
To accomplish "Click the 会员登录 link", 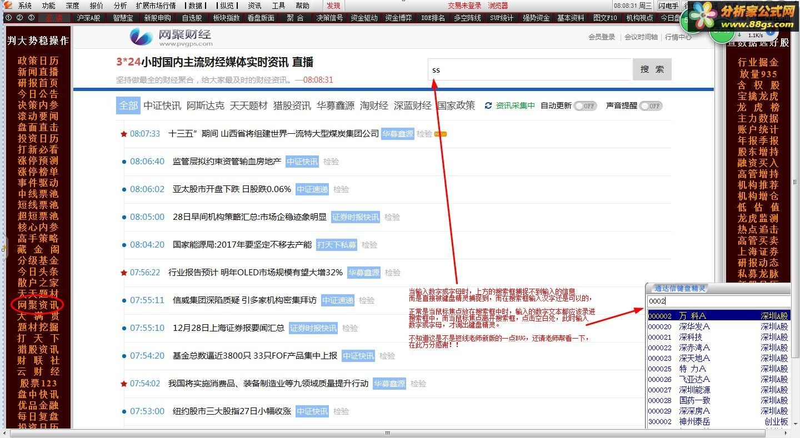I will click(x=602, y=37).
